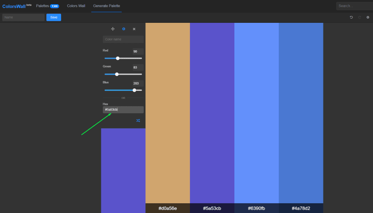Click the Green value field showing 83
The image size is (373, 213).
pos(138,67)
